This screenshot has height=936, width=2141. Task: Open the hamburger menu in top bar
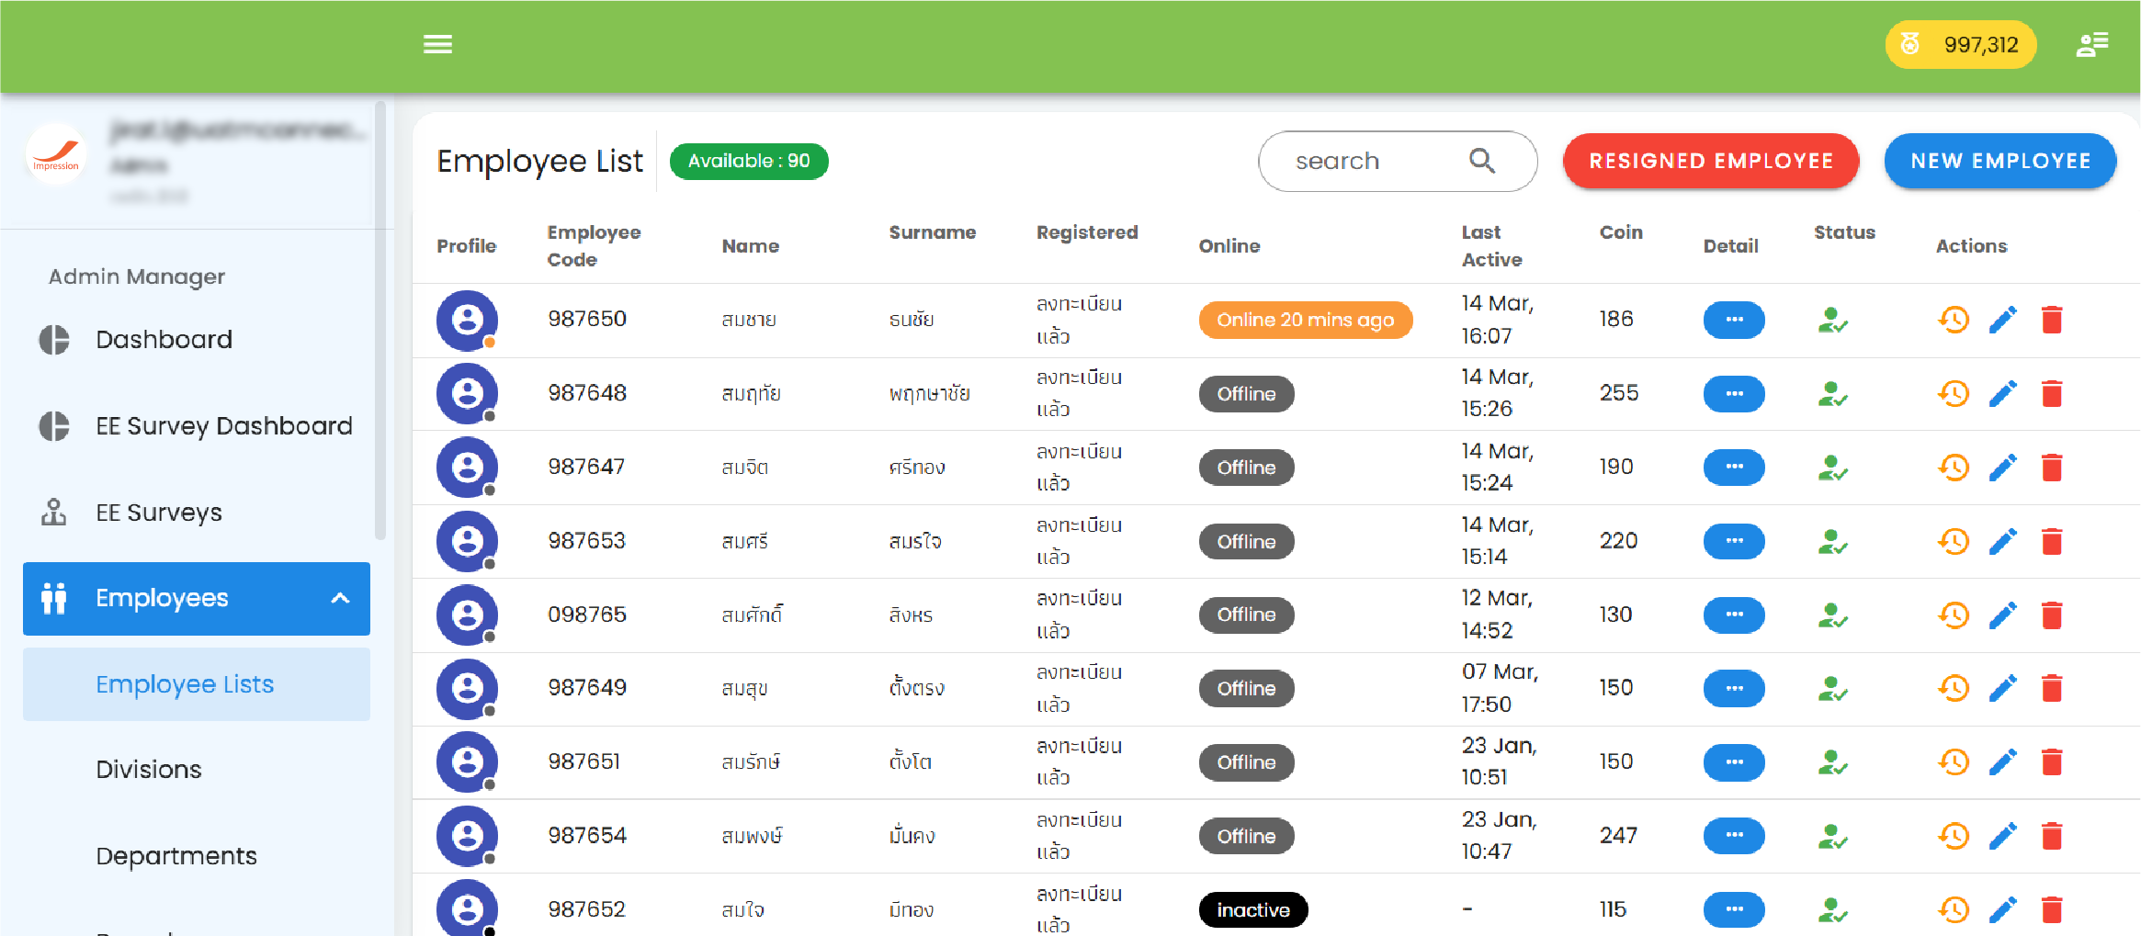tap(437, 44)
